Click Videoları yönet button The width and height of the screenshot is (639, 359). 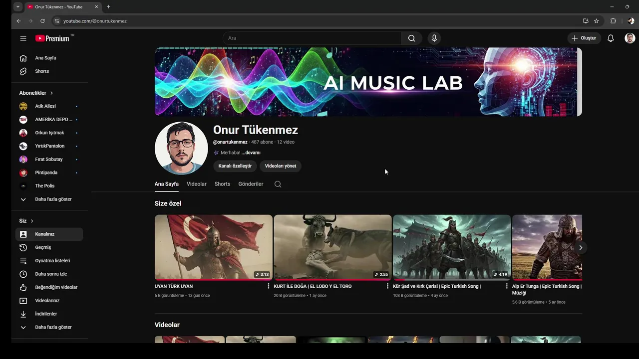pos(281,166)
